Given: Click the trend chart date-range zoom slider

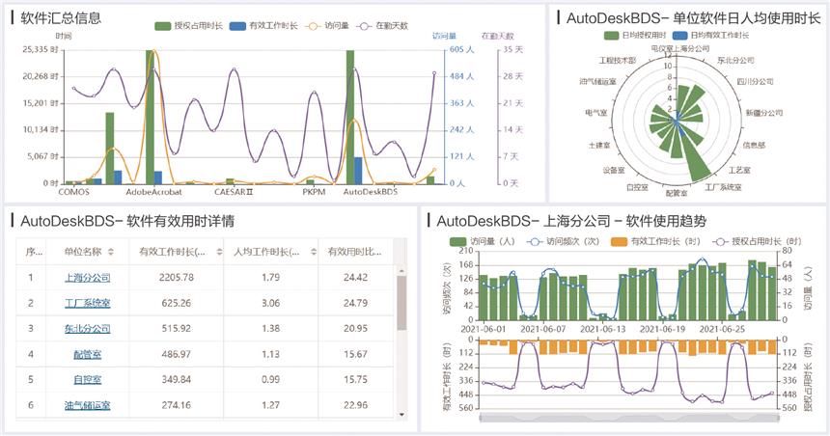Looking at the screenshot, I should [x=625, y=419].
